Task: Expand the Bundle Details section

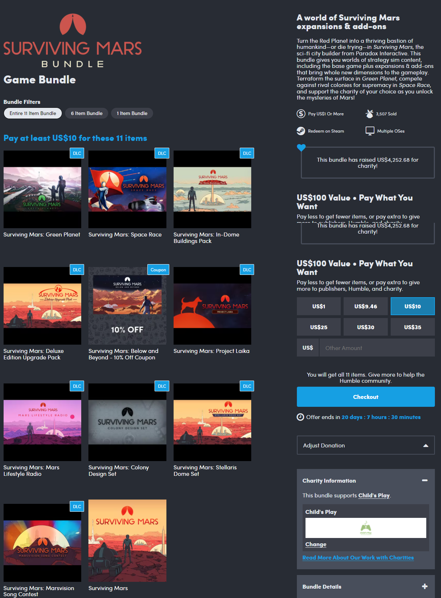Action: pyautogui.click(x=424, y=586)
